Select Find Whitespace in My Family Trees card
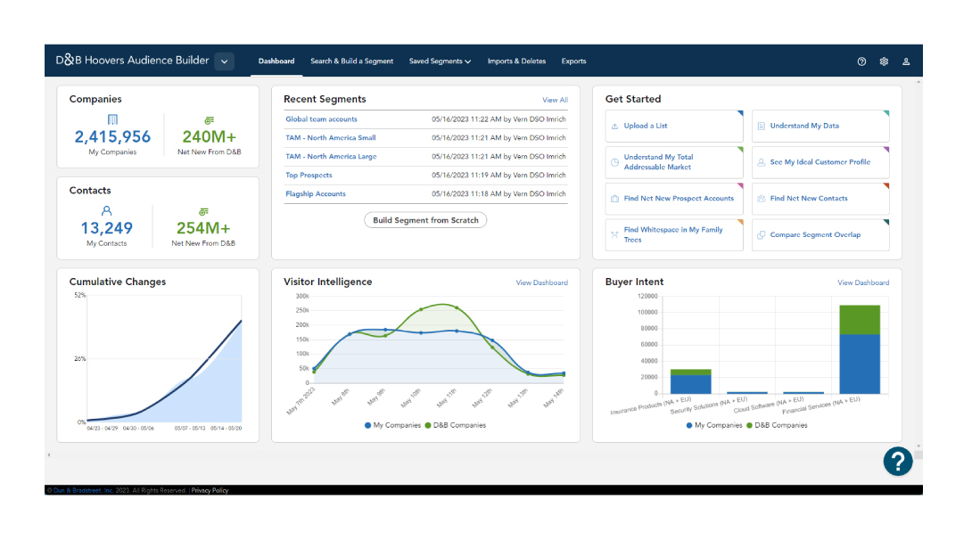 click(674, 234)
